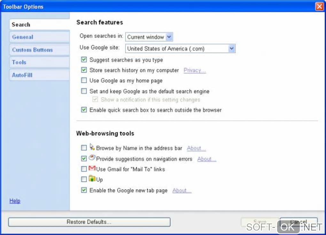
Task: Open the AutoFill tab
Action: (40, 75)
